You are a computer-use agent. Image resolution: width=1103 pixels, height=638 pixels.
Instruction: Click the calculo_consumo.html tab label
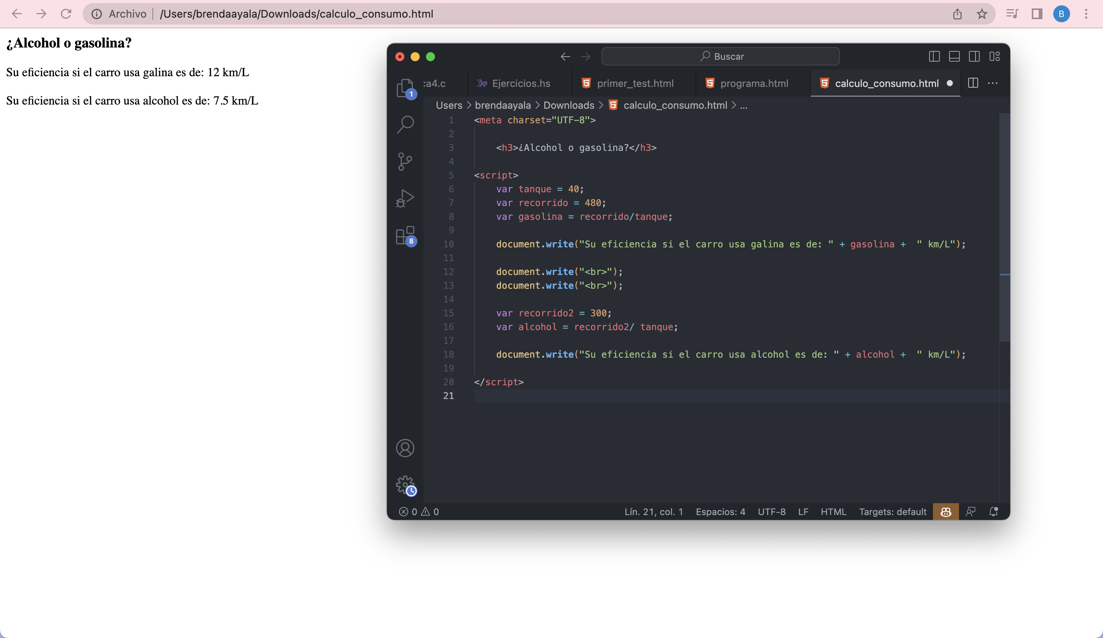click(887, 83)
